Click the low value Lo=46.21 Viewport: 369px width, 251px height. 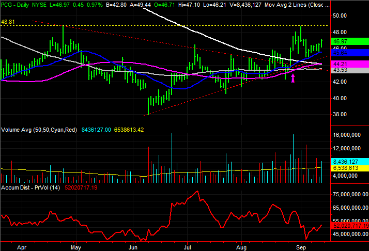coord(214,5)
